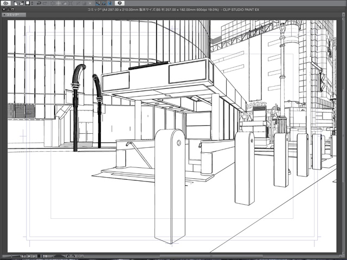Save the comic with the Save icon
This screenshot has width=347, height=260.
[x=28, y=3]
